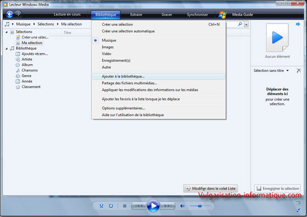Open the Classement view

pyautogui.click(x=31, y=86)
